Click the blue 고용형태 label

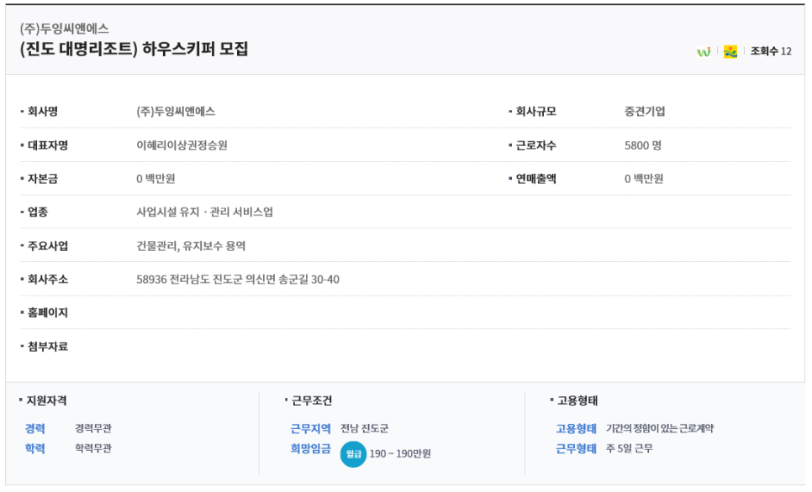(577, 428)
